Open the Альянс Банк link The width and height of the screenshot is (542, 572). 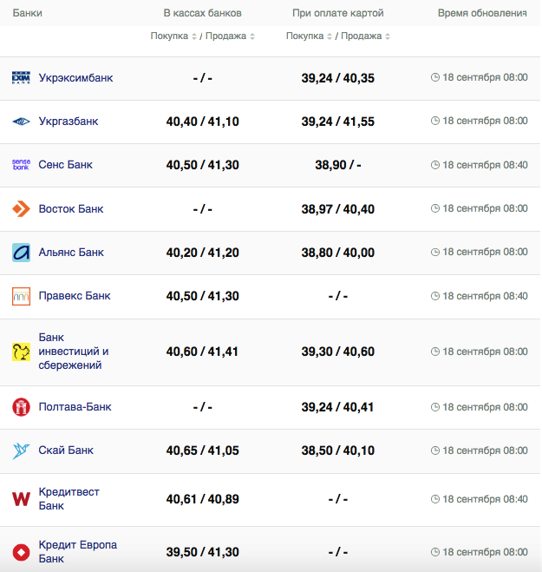tap(71, 253)
